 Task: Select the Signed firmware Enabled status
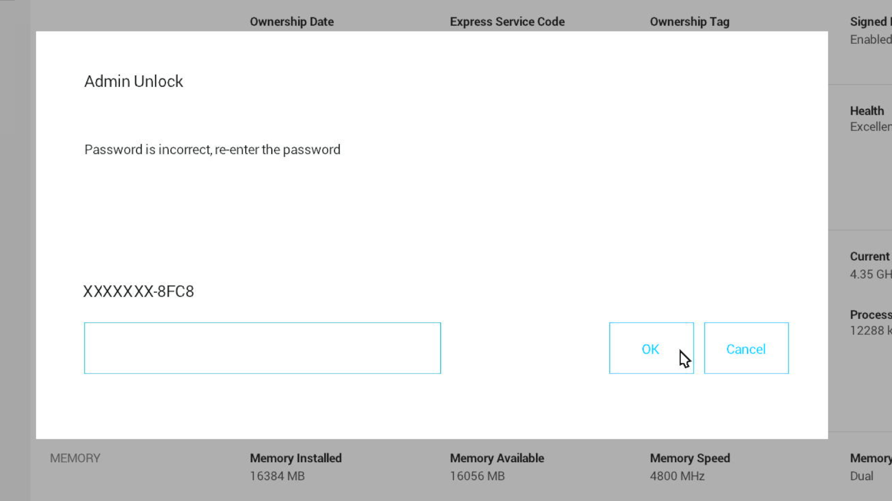point(870,39)
